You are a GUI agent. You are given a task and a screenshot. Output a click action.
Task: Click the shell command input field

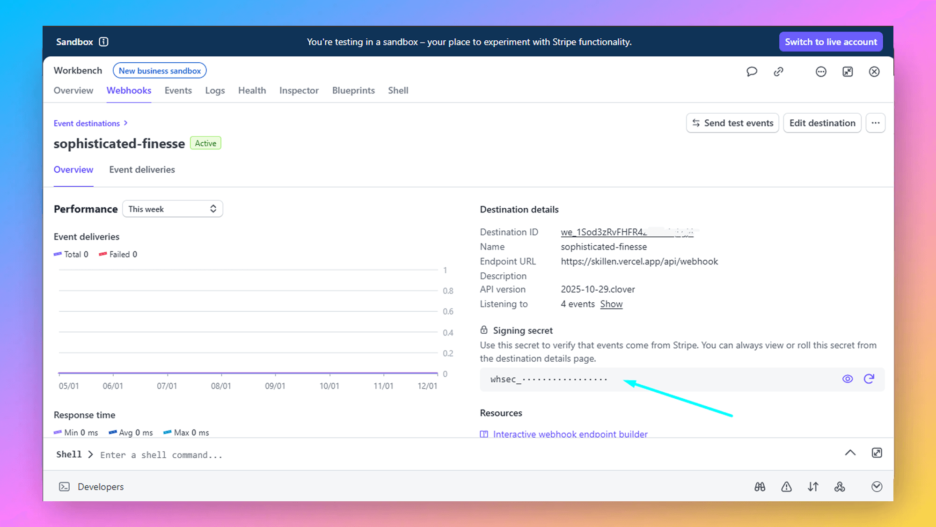click(x=161, y=455)
